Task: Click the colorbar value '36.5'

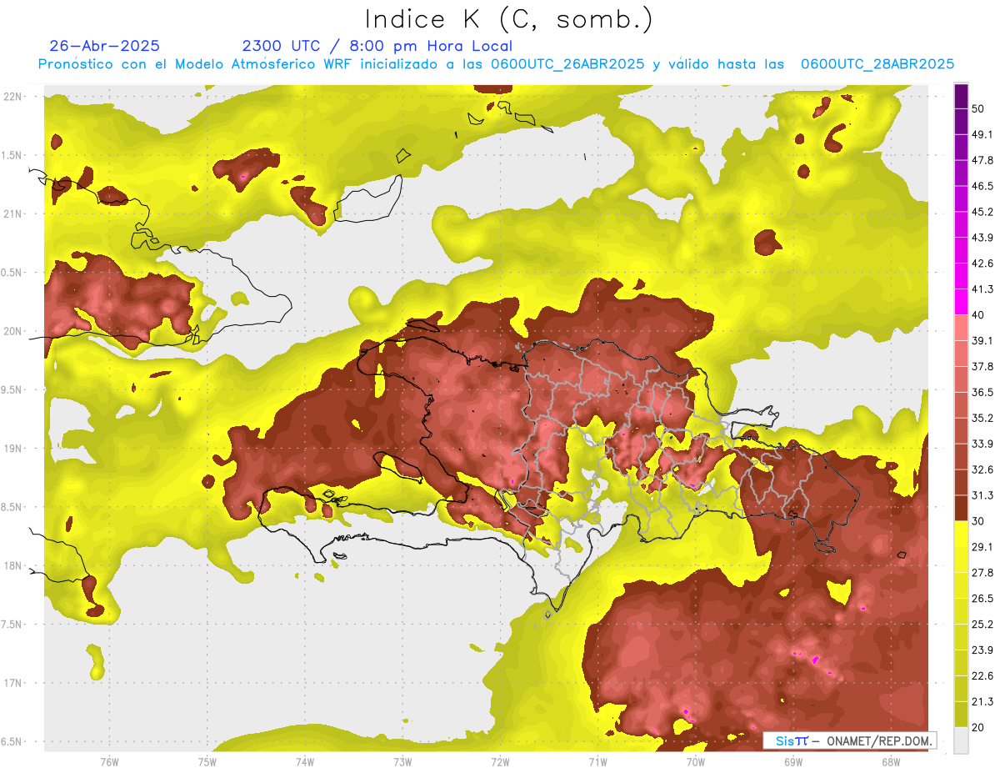Action: point(982,392)
